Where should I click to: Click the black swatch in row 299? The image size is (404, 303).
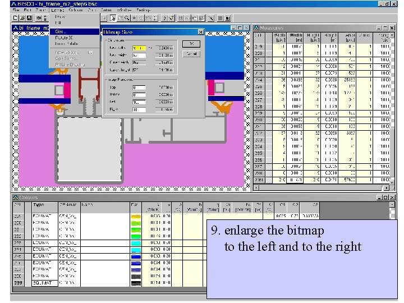(136, 283)
